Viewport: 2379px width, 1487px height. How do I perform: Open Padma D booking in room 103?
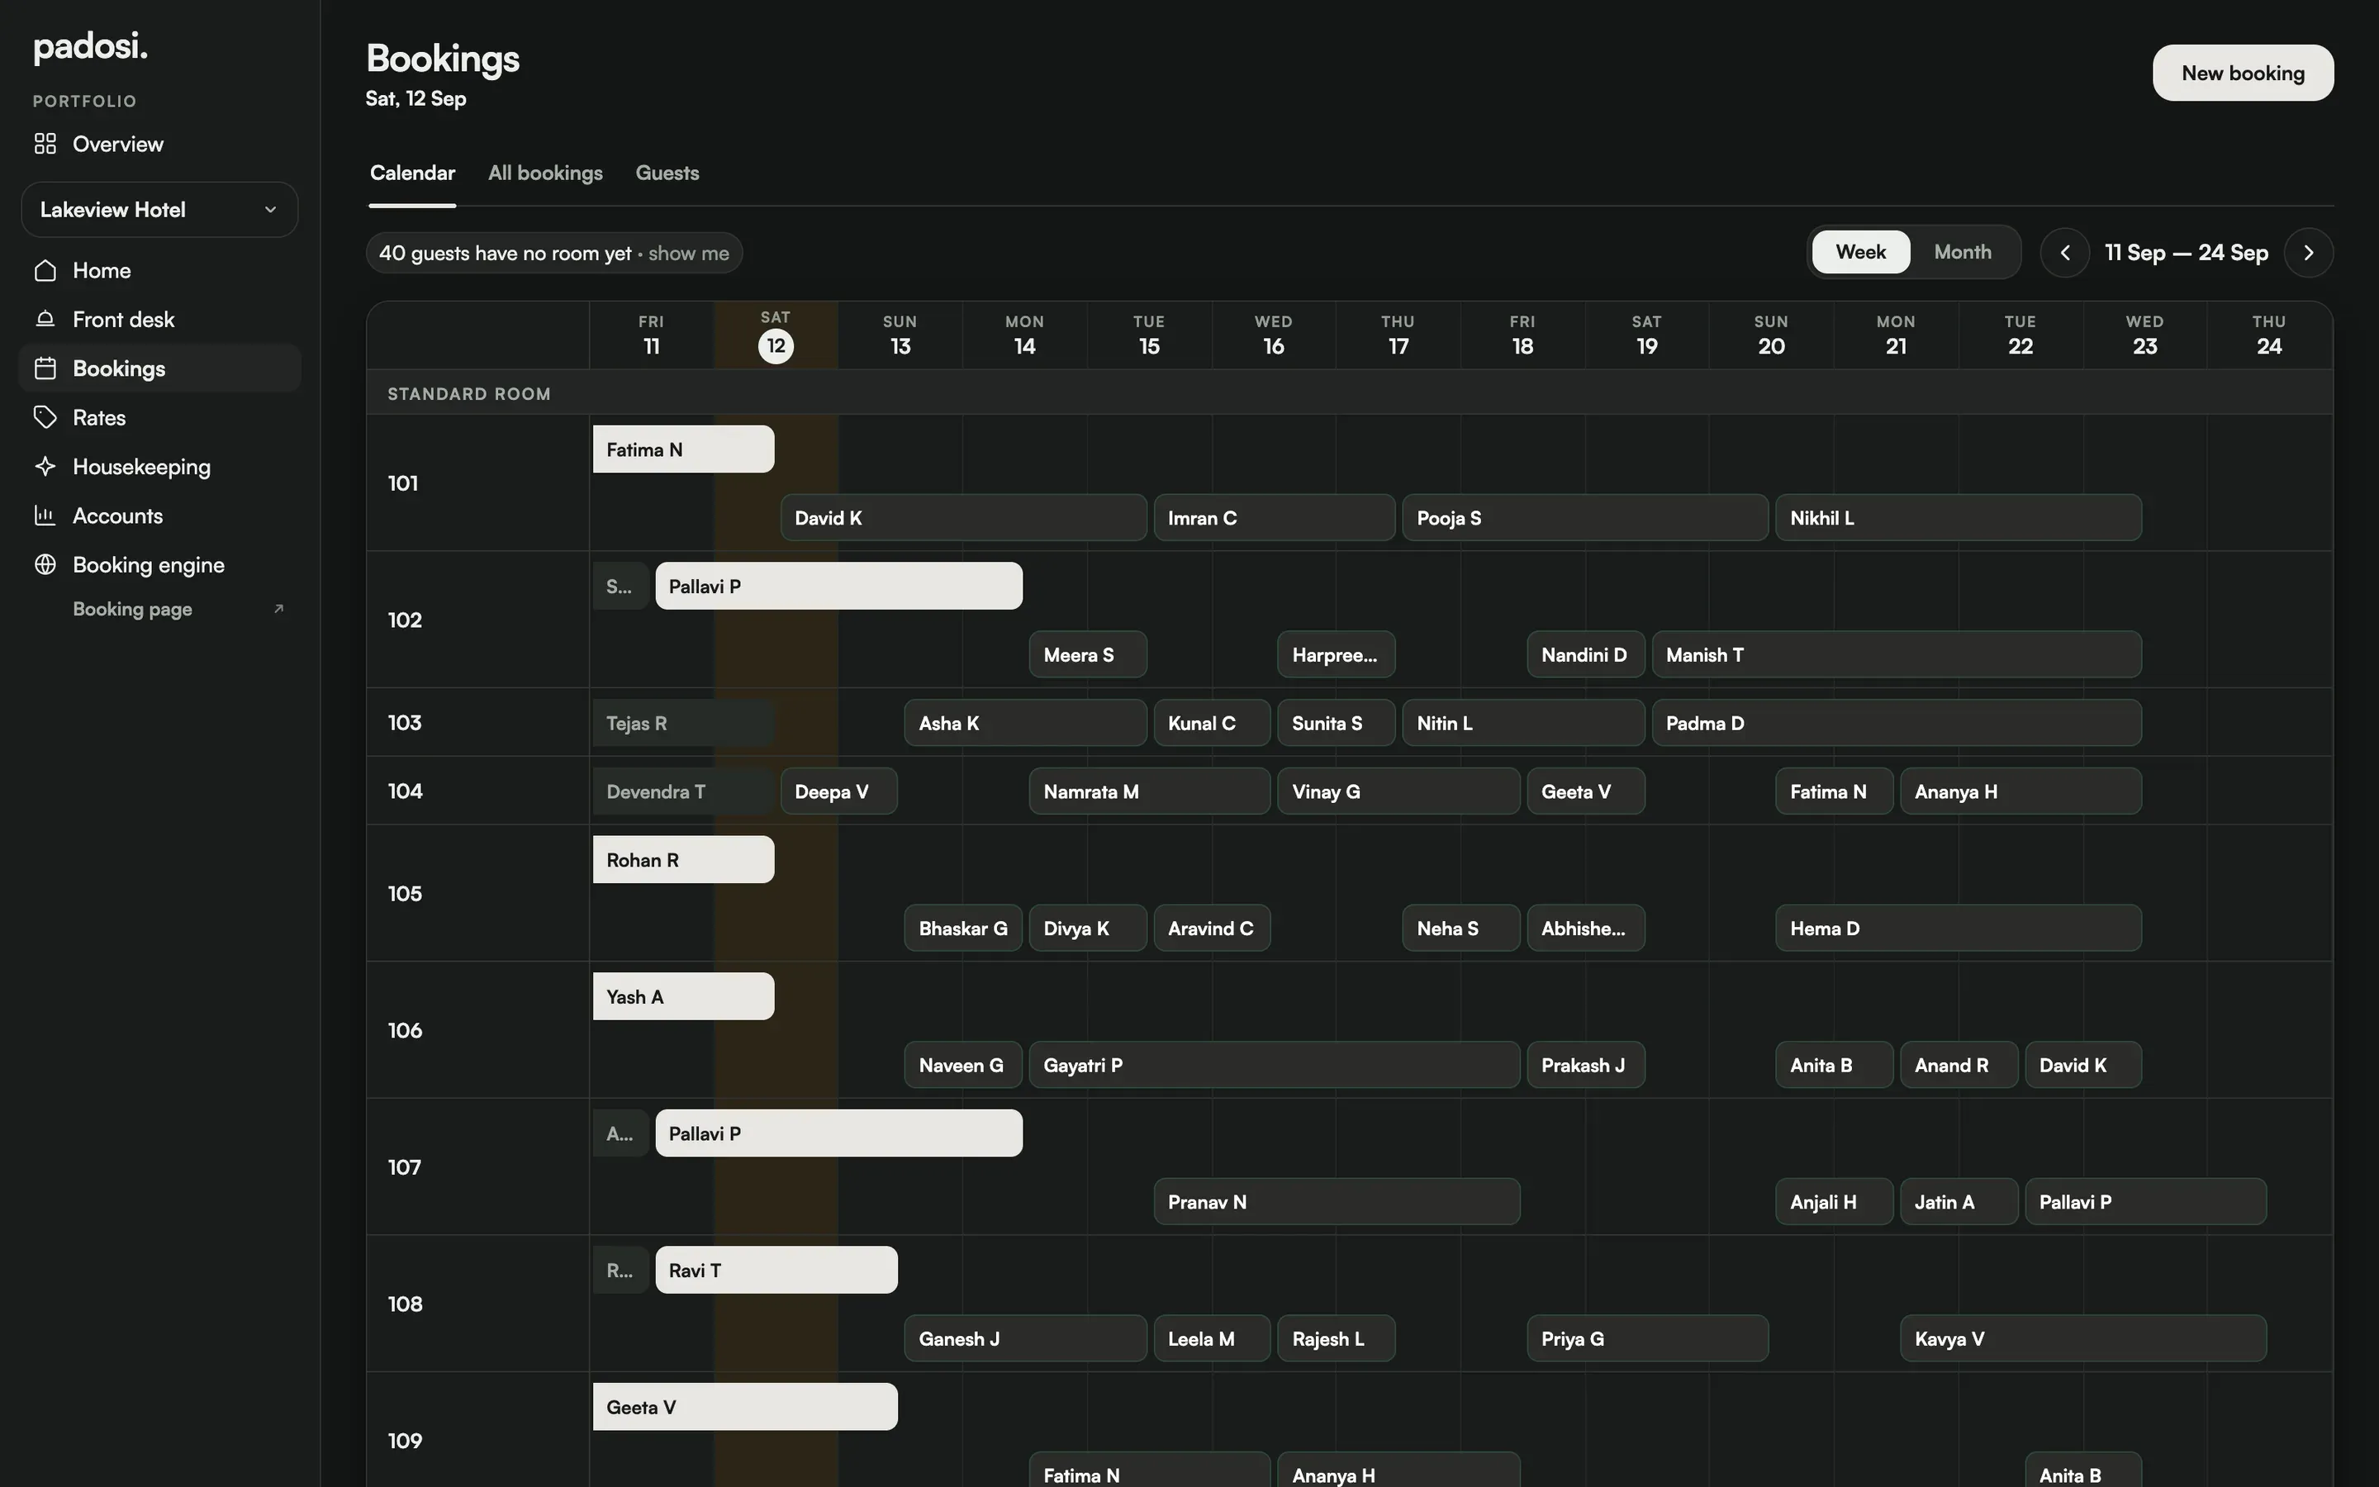click(1897, 723)
